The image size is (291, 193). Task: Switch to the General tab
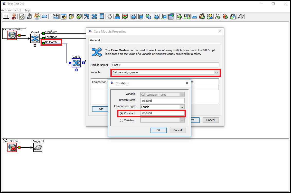(x=95, y=40)
